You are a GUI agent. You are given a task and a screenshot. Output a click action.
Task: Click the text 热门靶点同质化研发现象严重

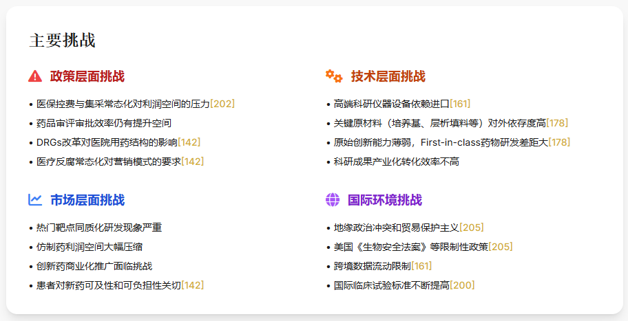pos(99,228)
